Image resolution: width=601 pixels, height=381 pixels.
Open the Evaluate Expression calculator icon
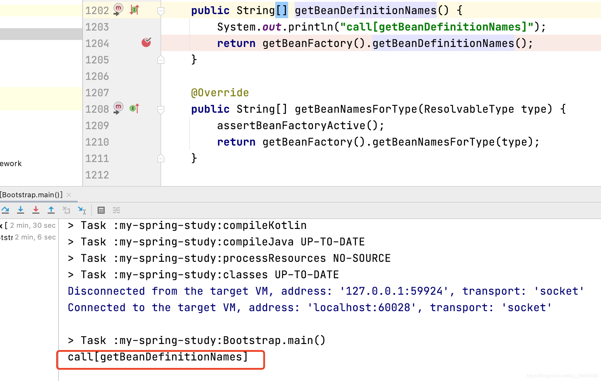[x=101, y=210]
